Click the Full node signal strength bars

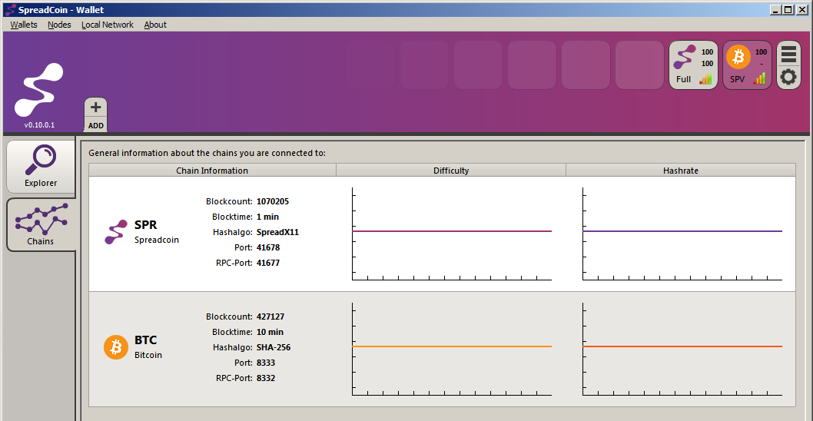point(705,79)
